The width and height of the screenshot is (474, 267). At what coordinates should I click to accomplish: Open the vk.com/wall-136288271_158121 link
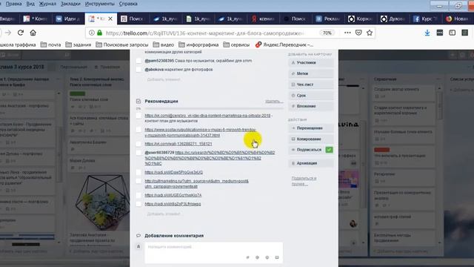(178, 144)
